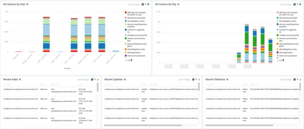Go to previous legend page in AD Actions by User

coord(126,60)
